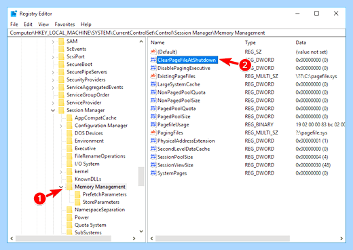This screenshot has width=353, height=250.
Task: Click the PhysicalAddressExtension DWORD icon
Action: click(153, 141)
